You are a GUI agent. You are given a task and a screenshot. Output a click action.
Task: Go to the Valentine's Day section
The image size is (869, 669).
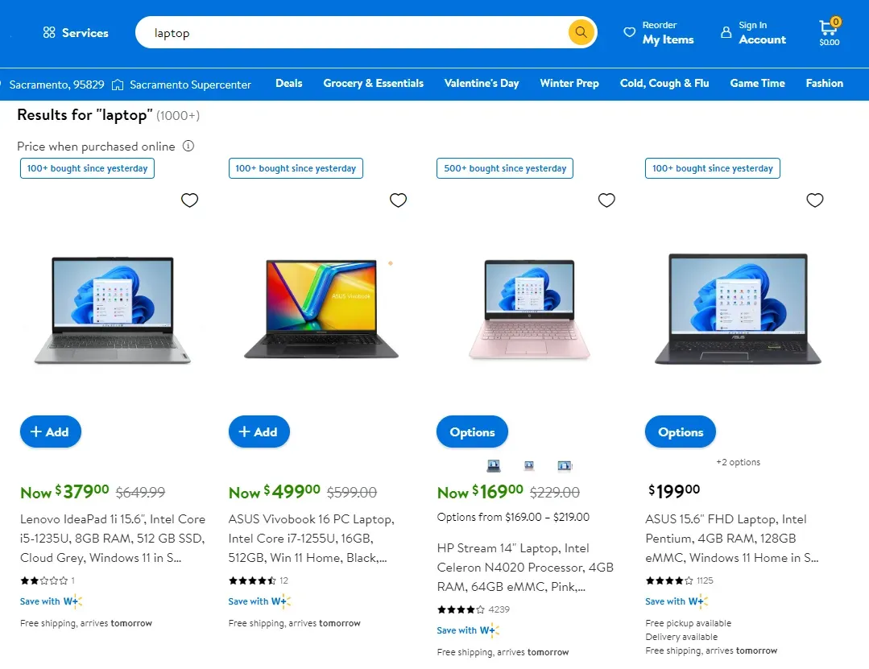[x=482, y=84]
